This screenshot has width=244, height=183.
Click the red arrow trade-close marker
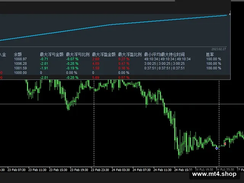pos(225,144)
